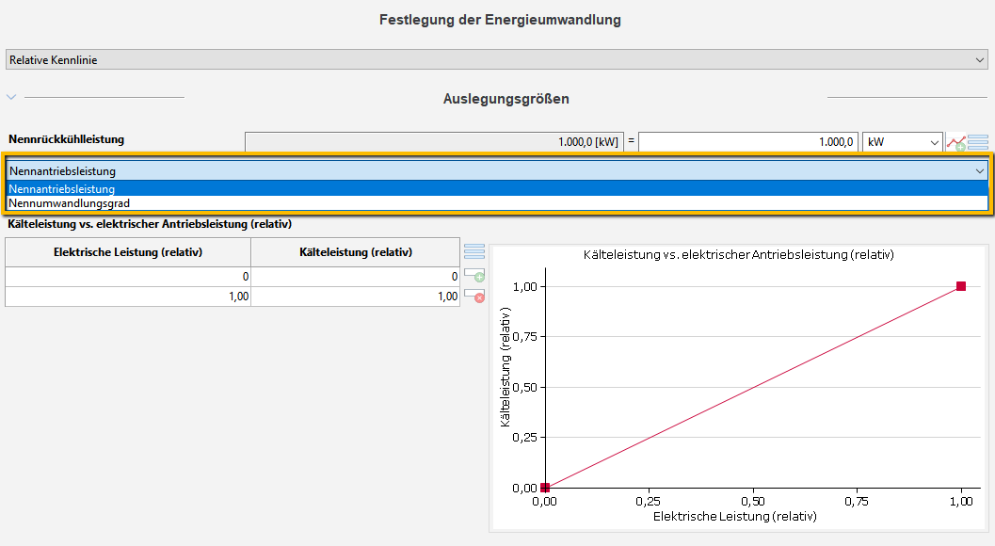
Task: Click the Nennrückkühlleistung value input field
Action: [x=748, y=142]
